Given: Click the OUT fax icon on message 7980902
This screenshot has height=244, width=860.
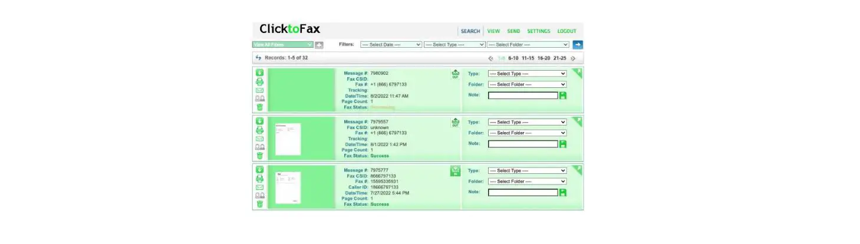Looking at the screenshot, I should tap(455, 74).
